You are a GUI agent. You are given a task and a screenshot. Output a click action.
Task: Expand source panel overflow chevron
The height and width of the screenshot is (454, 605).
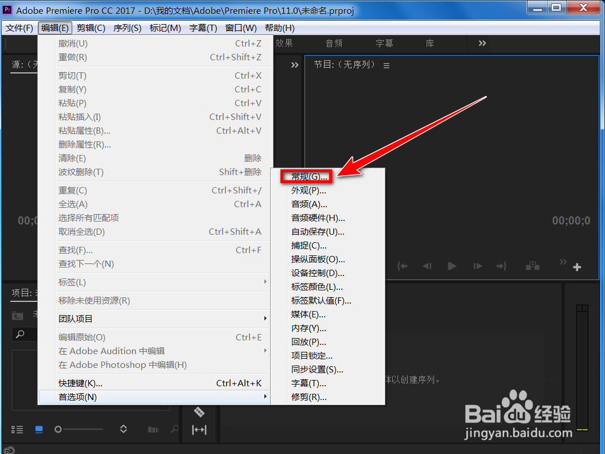pos(295,65)
